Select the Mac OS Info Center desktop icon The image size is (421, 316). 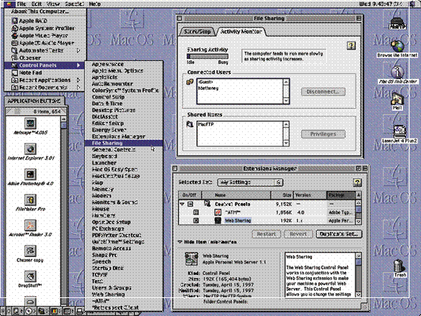coord(397,72)
